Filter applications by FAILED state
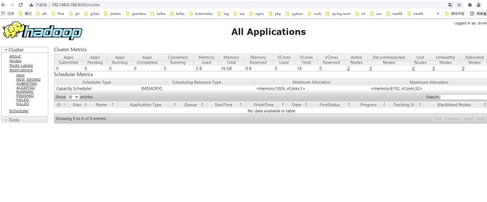This screenshot has width=487, height=202. click(x=23, y=100)
